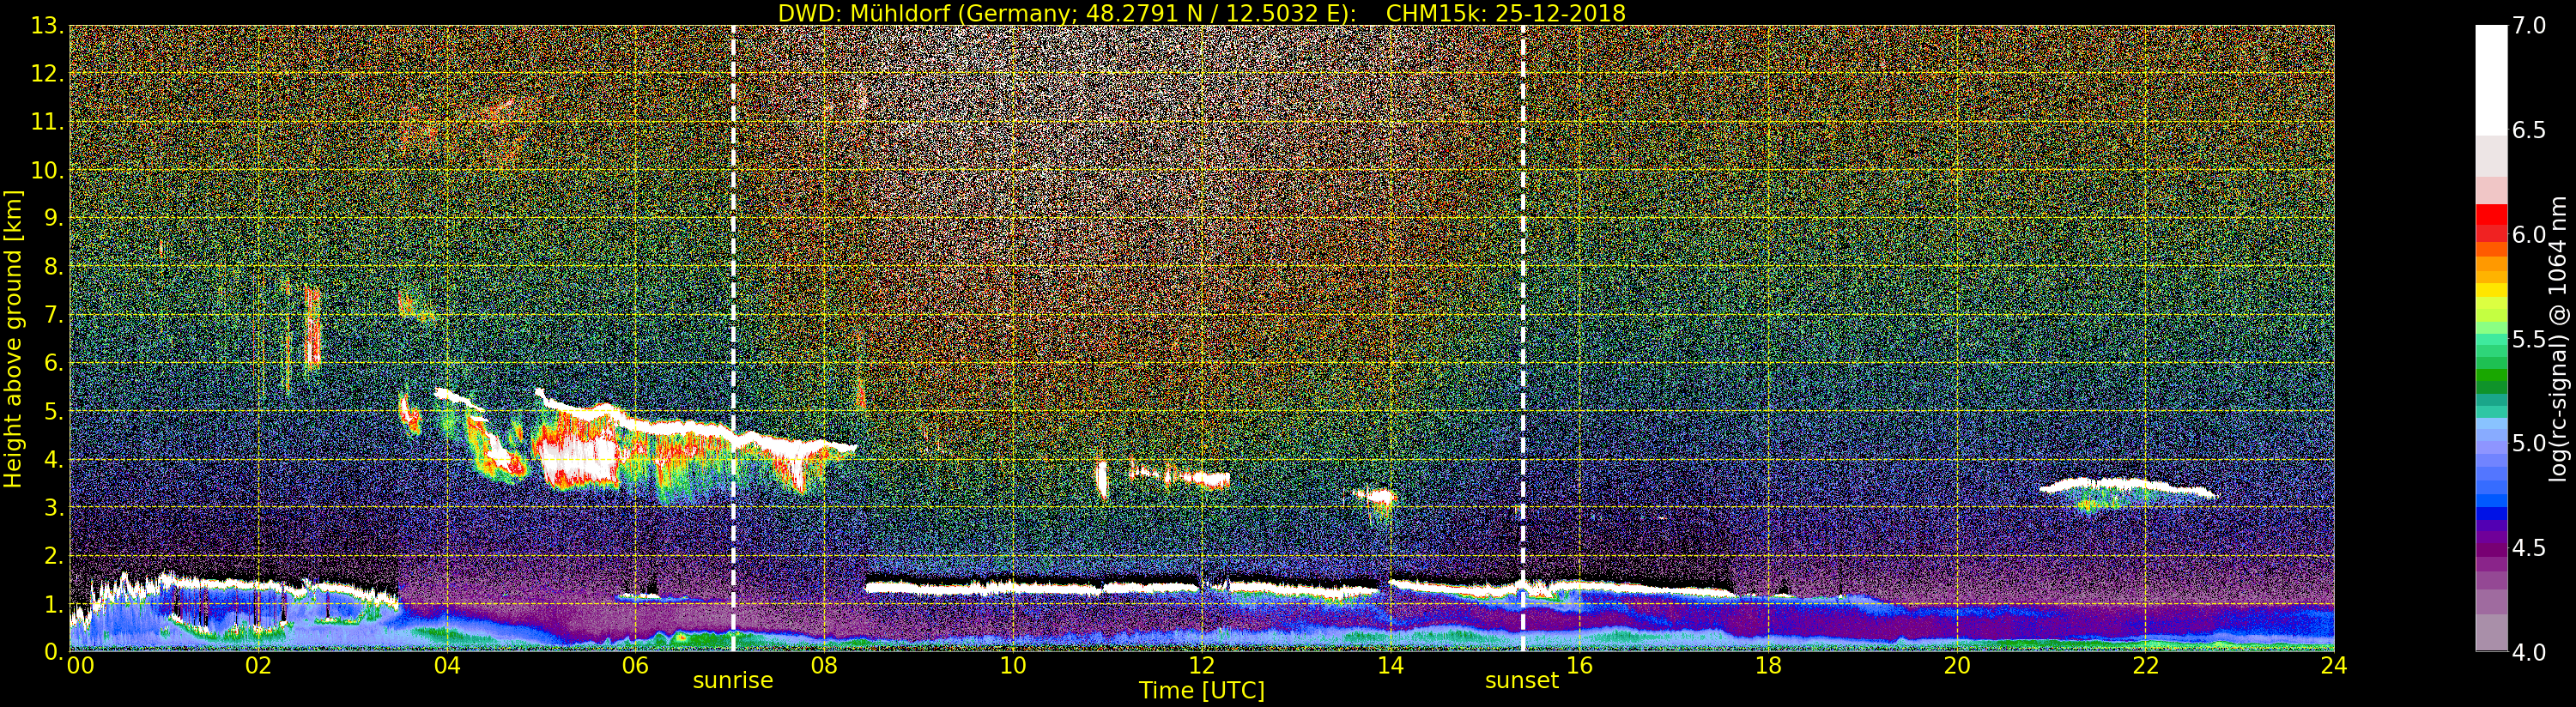This screenshot has width=2576, height=707.
Task: Click the 7.0 label on the colorbar
Action: click(x=2530, y=25)
